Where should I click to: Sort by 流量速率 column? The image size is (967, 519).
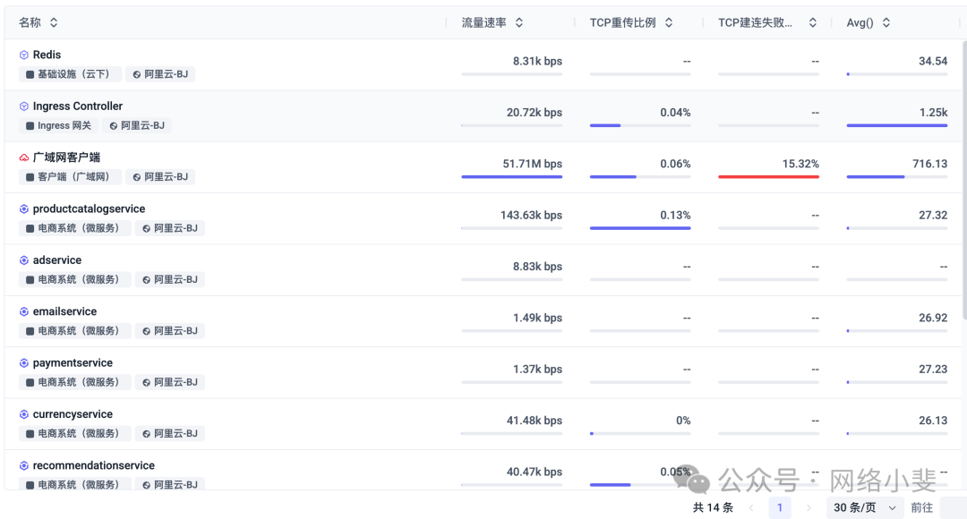click(x=519, y=22)
